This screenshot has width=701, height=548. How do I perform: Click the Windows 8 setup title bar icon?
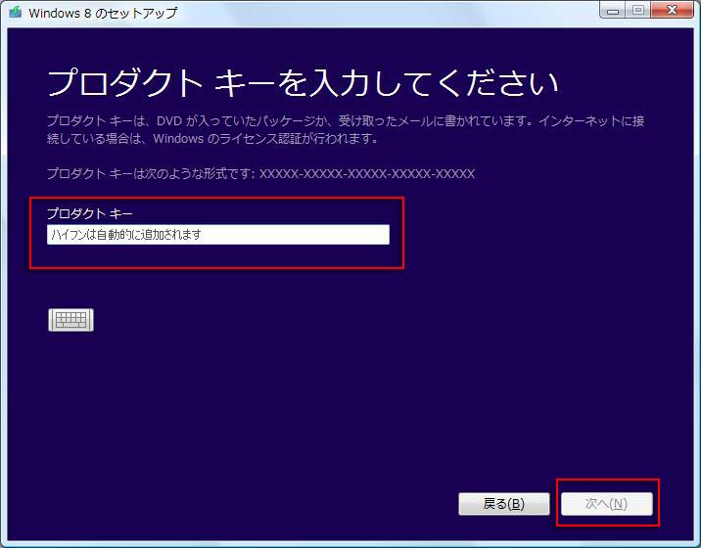[16, 12]
